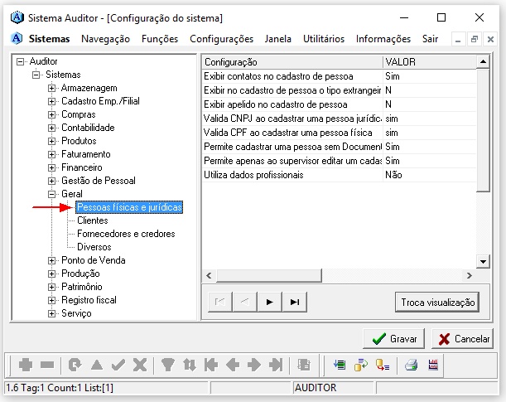Image resolution: width=506 pixels, height=402 pixels.
Task: Click the plus (add record) toolbar icon
Action: point(26,365)
